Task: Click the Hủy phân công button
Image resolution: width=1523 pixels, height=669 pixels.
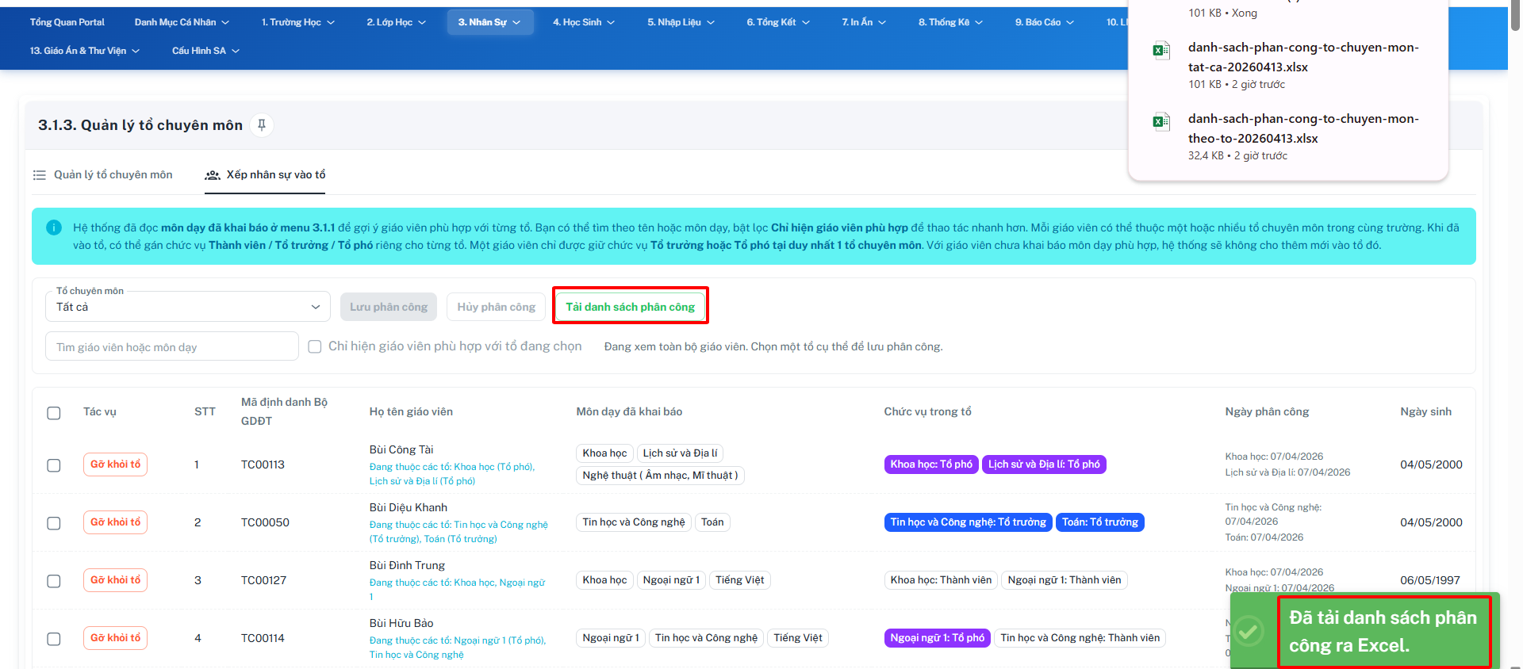Action: (x=496, y=307)
